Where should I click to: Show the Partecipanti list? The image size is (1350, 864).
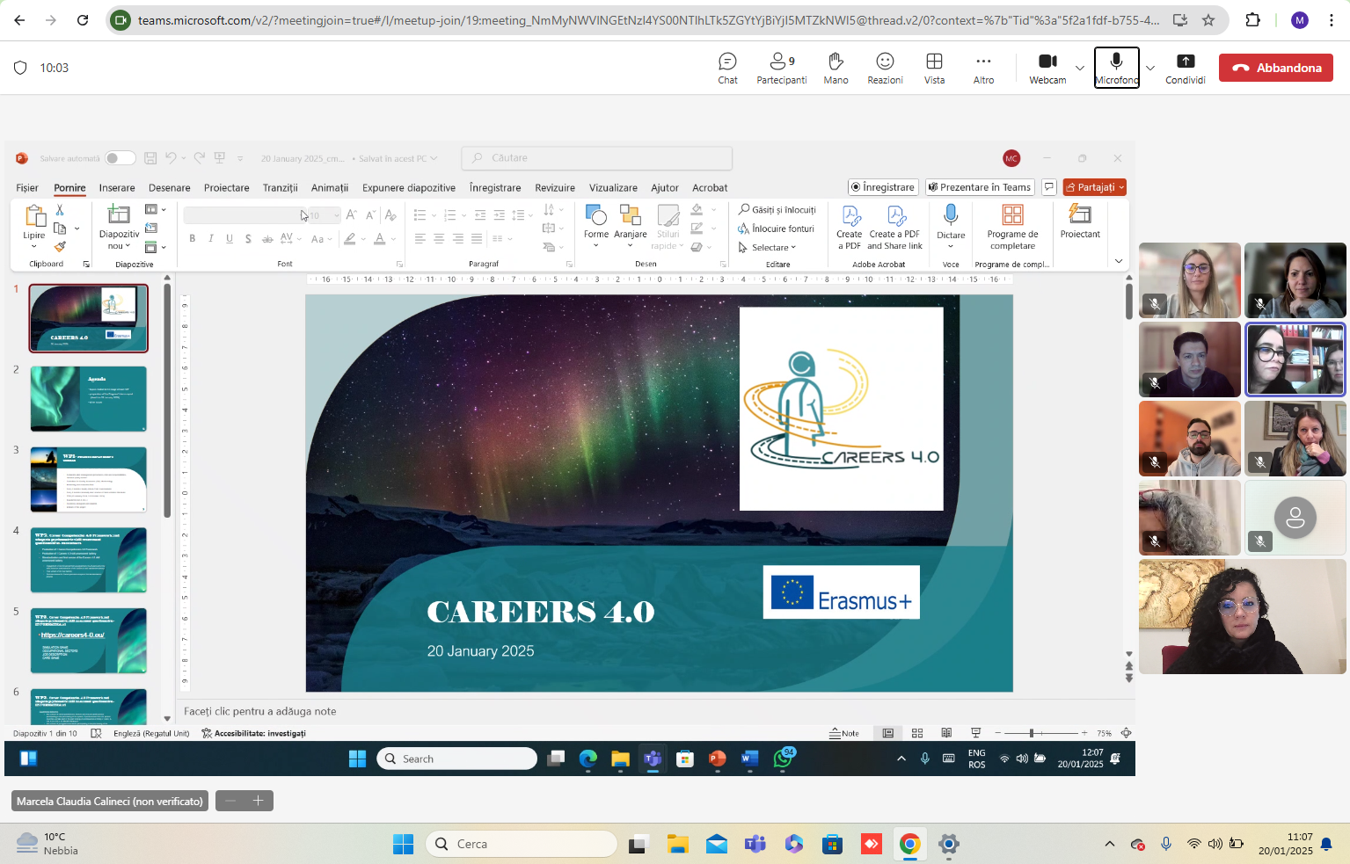pyautogui.click(x=782, y=68)
